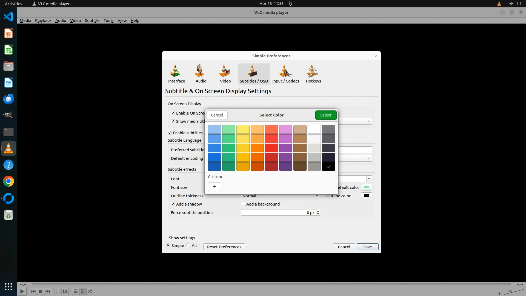
Task: Open the Subtitle menu
Action: pos(92,21)
